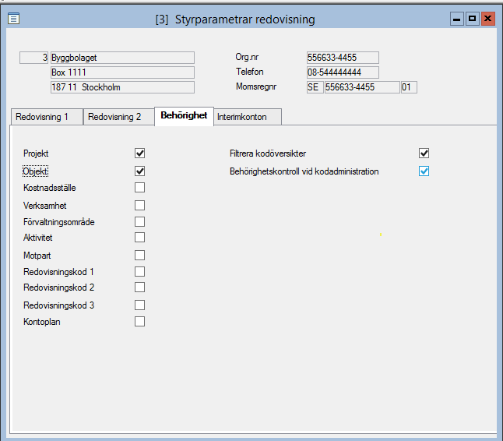Screen dimensions: 503x441
Task: Click the Momsregnr suffix field 01
Action: (409, 87)
